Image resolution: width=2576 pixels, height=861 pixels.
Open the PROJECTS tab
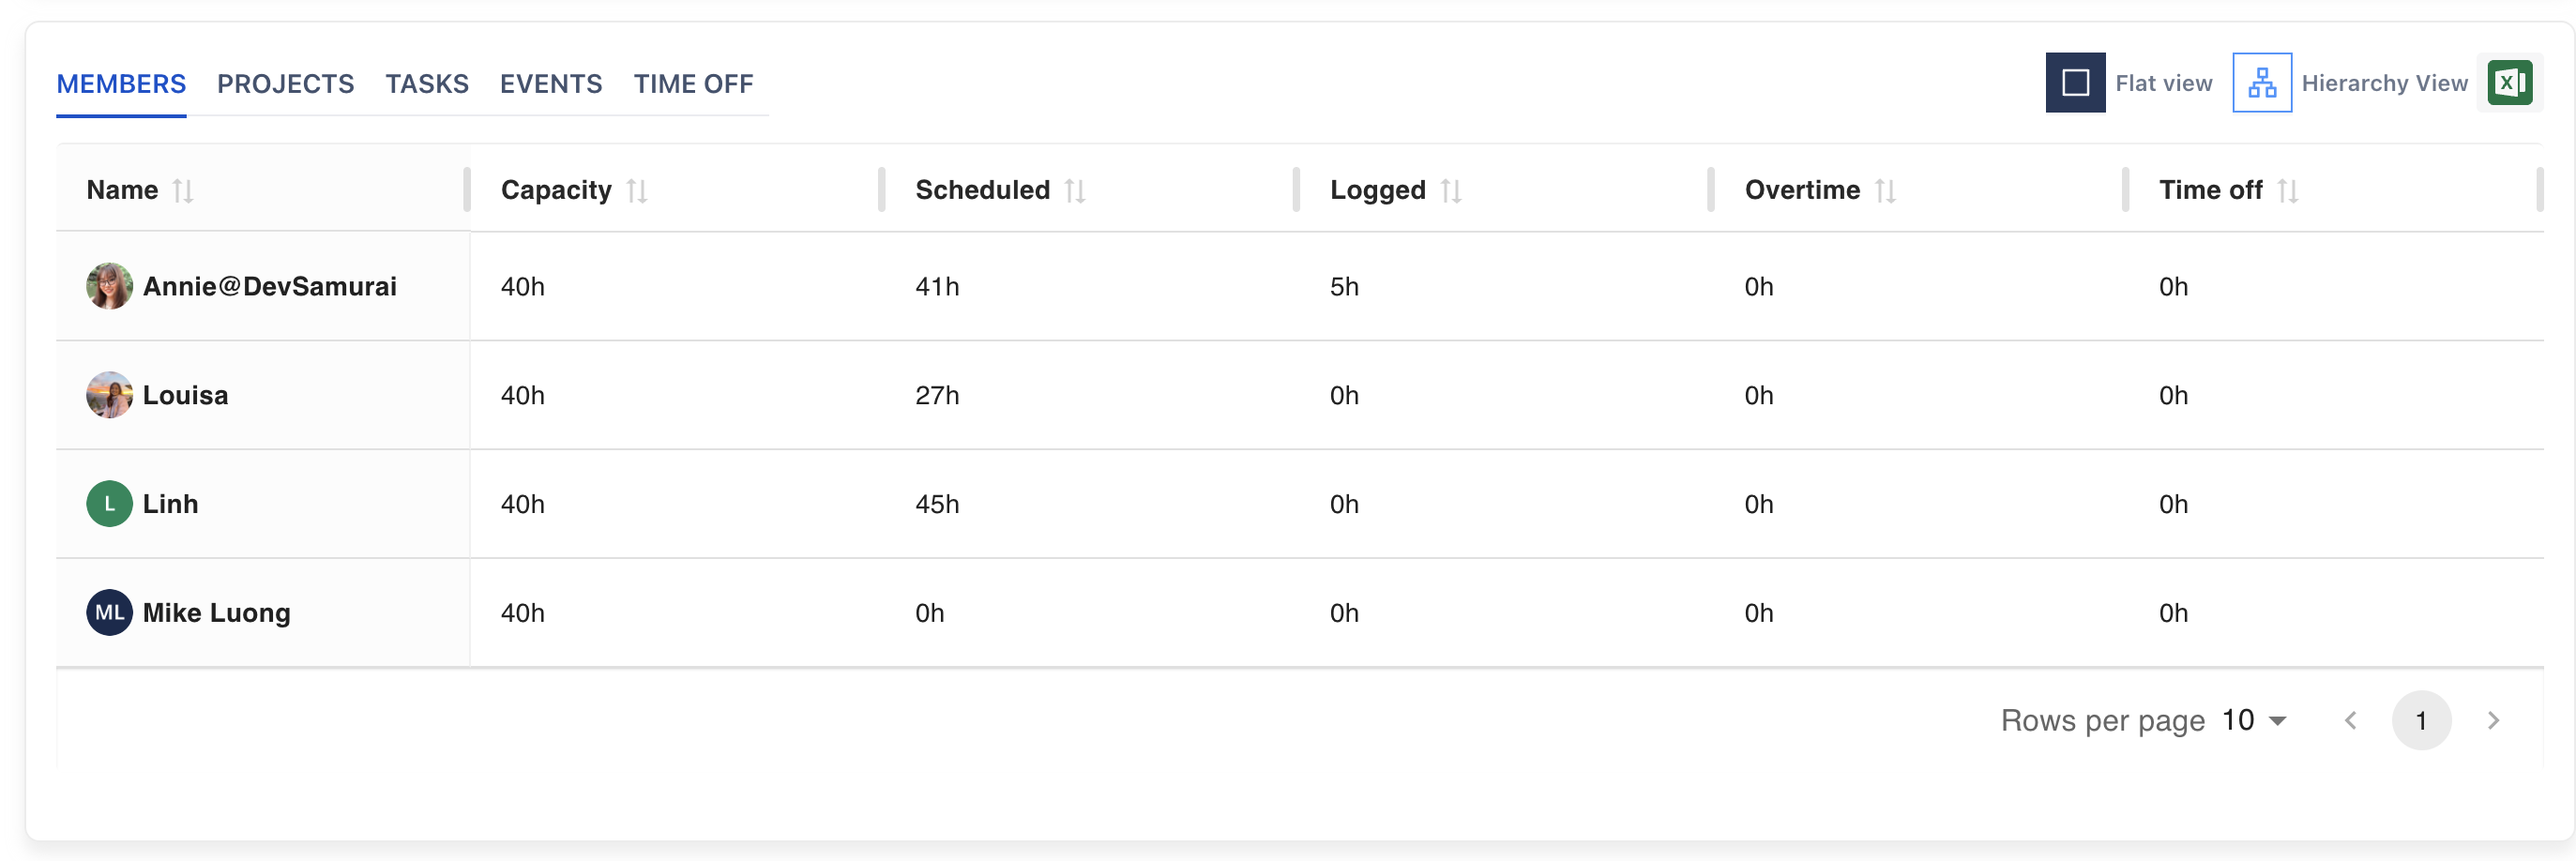pos(286,84)
